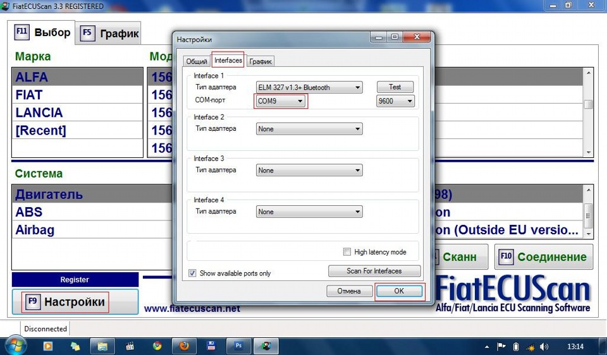Select LANCIA in the Марка list

[x=77, y=112]
